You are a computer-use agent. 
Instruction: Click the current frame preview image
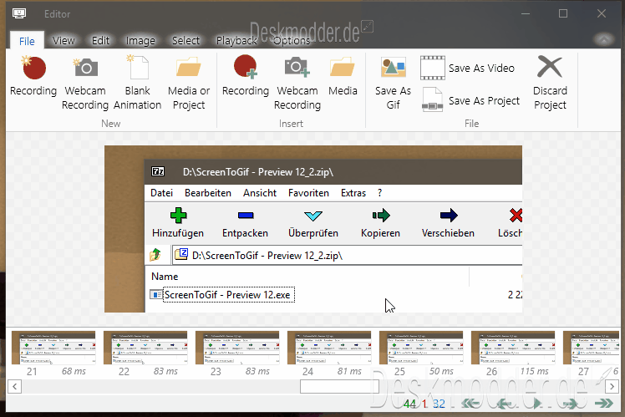tap(313, 229)
